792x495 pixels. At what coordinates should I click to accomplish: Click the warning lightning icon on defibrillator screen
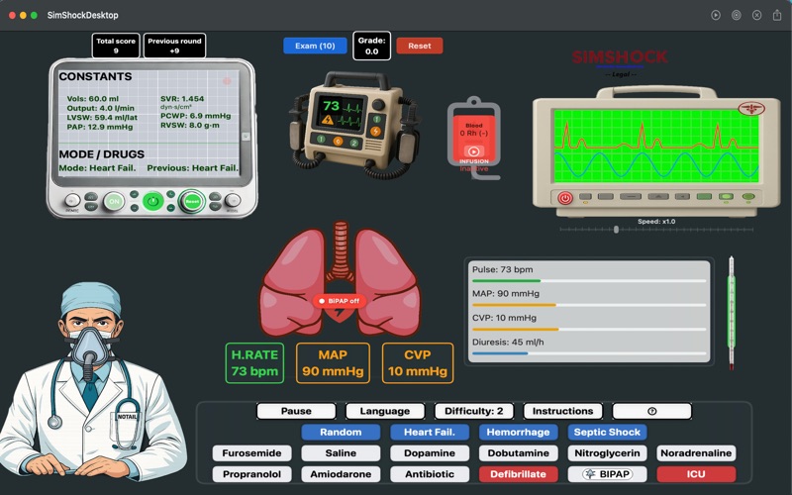[328, 120]
